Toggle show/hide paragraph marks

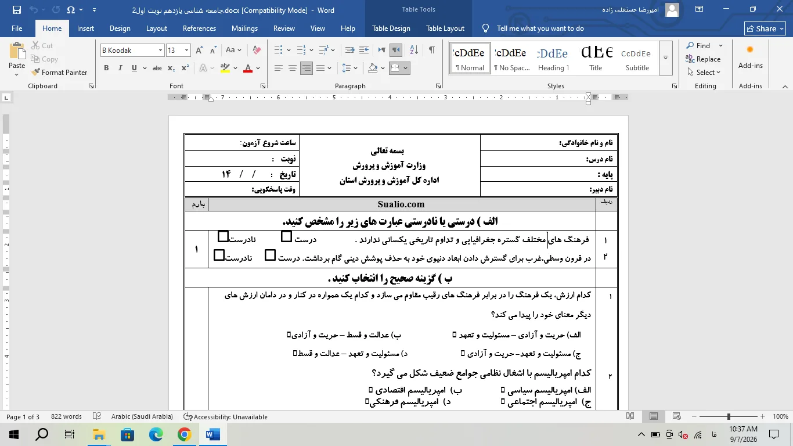[431, 51]
